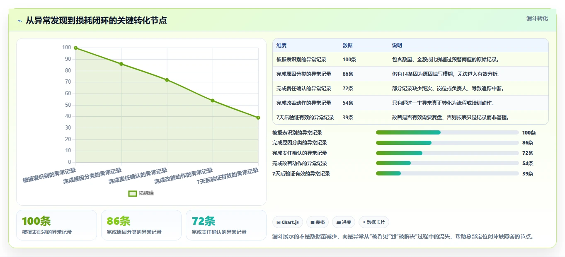Open the 72条 summary card
This screenshot has height=257, width=565.
click(226, 225)
